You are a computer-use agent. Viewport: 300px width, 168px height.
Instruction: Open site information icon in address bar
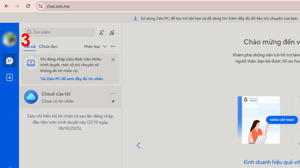[41, 6]
